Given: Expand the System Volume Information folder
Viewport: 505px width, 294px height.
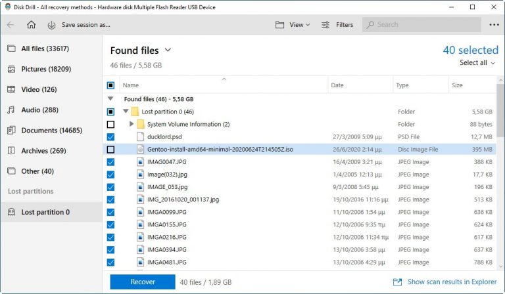Looking at the screenshot, I should tap(131, 124).
